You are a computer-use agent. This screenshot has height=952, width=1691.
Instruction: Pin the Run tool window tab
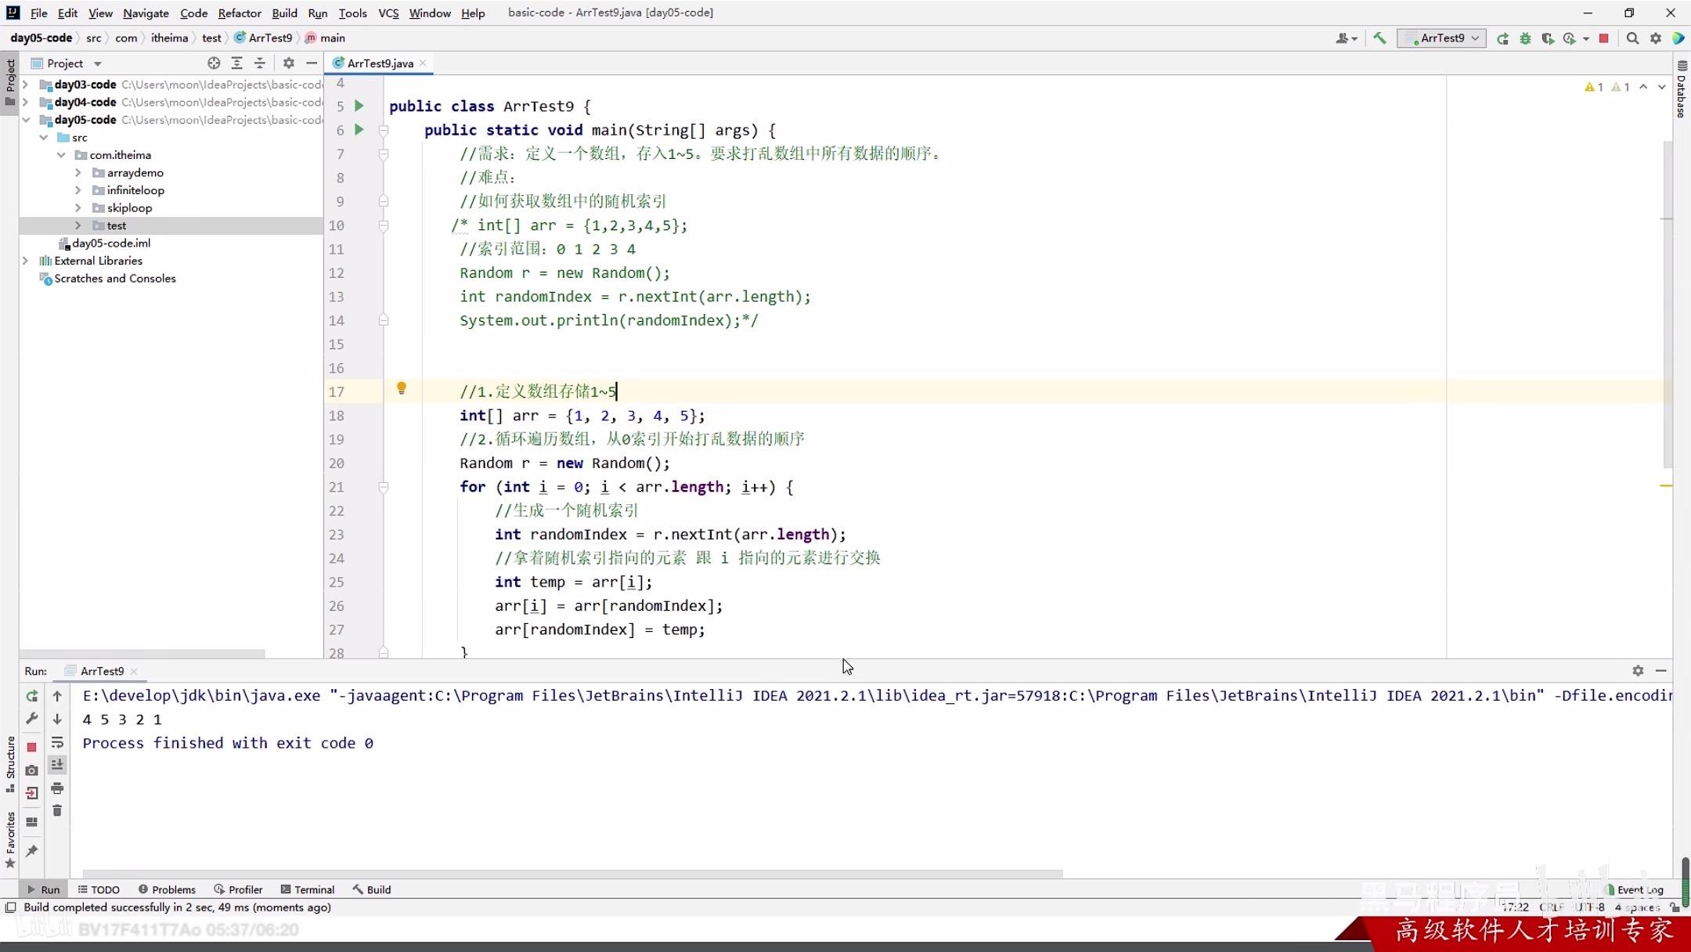pyautogui.click(x=31, y=849)
